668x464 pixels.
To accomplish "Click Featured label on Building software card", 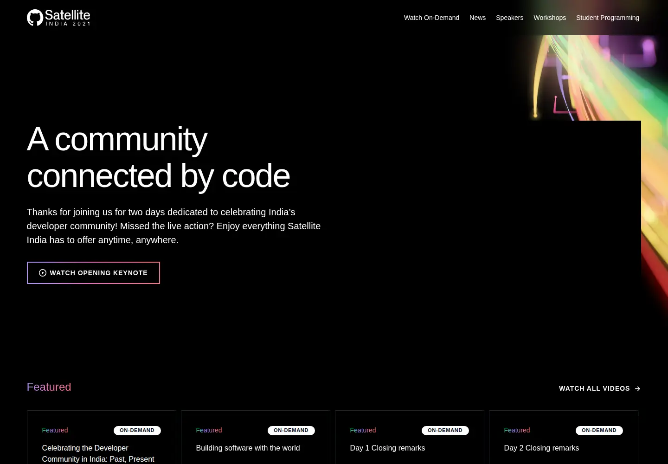I will pyautogui.click(x=209, y=430).
